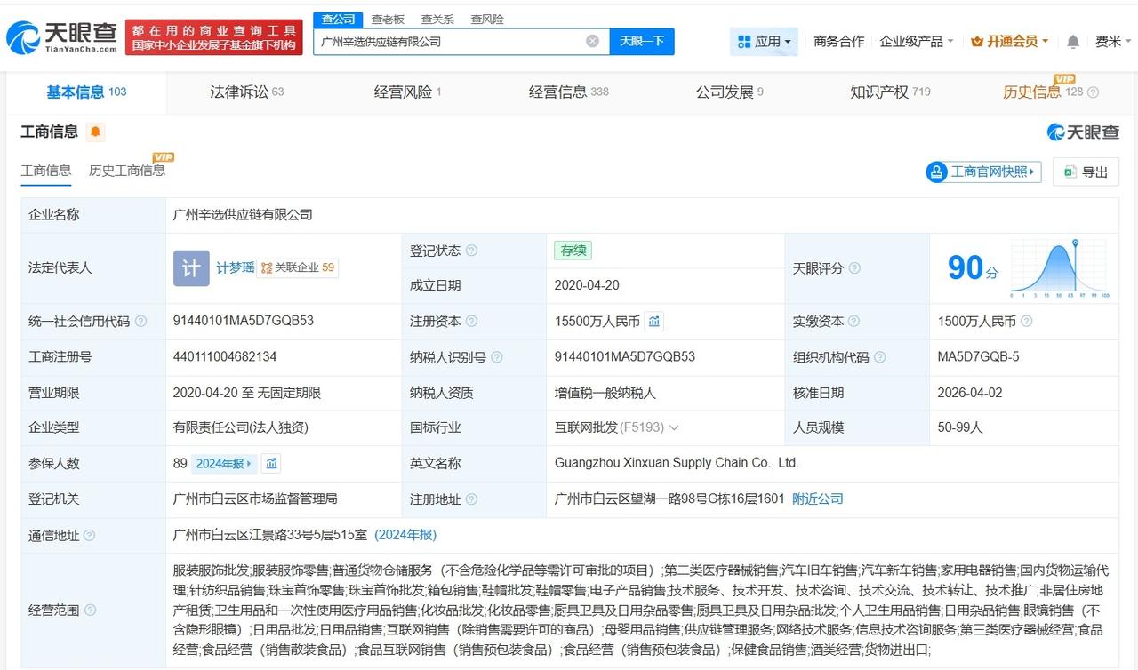This screenshot has width=1138, height=670.
Task: Click the bell icon next to 工商信息 heading
Action: coord(96,131)
